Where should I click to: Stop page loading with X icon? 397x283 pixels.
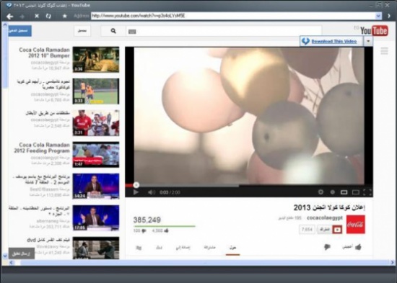37,16
